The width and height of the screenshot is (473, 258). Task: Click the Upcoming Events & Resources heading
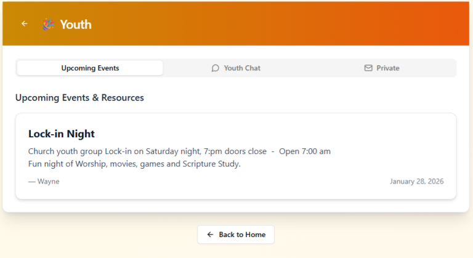point(79,98)
